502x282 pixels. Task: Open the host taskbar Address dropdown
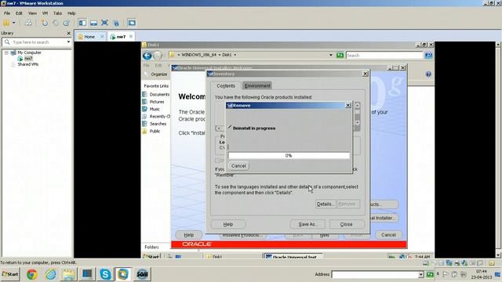click(x=420, y=275)
